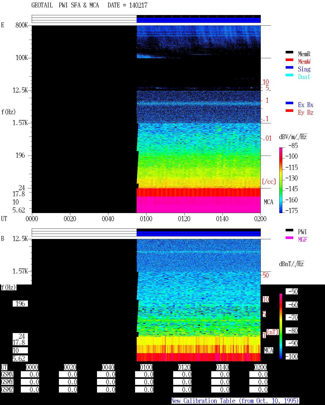Click the -175 value on the color scale
Viewport: 325px width, 405px height.
pos(291,211)
